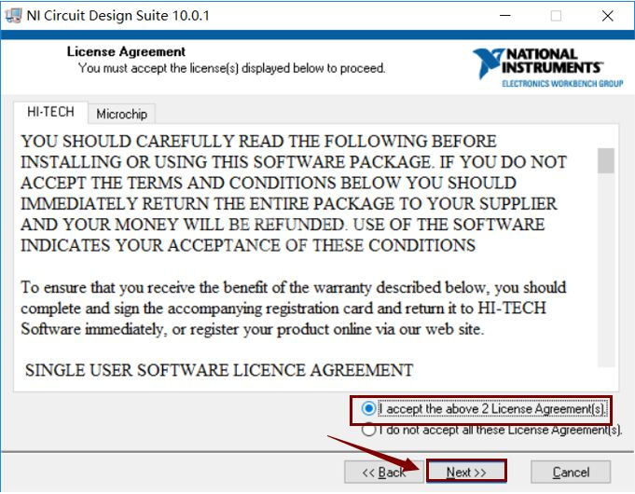Screen dimensions: 635x494
Task: Choose 'I accept the above 2 License Agreement(s)'
Action: tap(484, 409)
